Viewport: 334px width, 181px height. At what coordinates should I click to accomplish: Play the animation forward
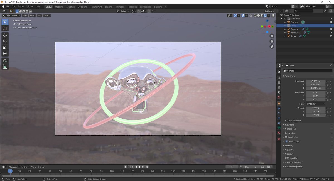click(x=140, y=167)
